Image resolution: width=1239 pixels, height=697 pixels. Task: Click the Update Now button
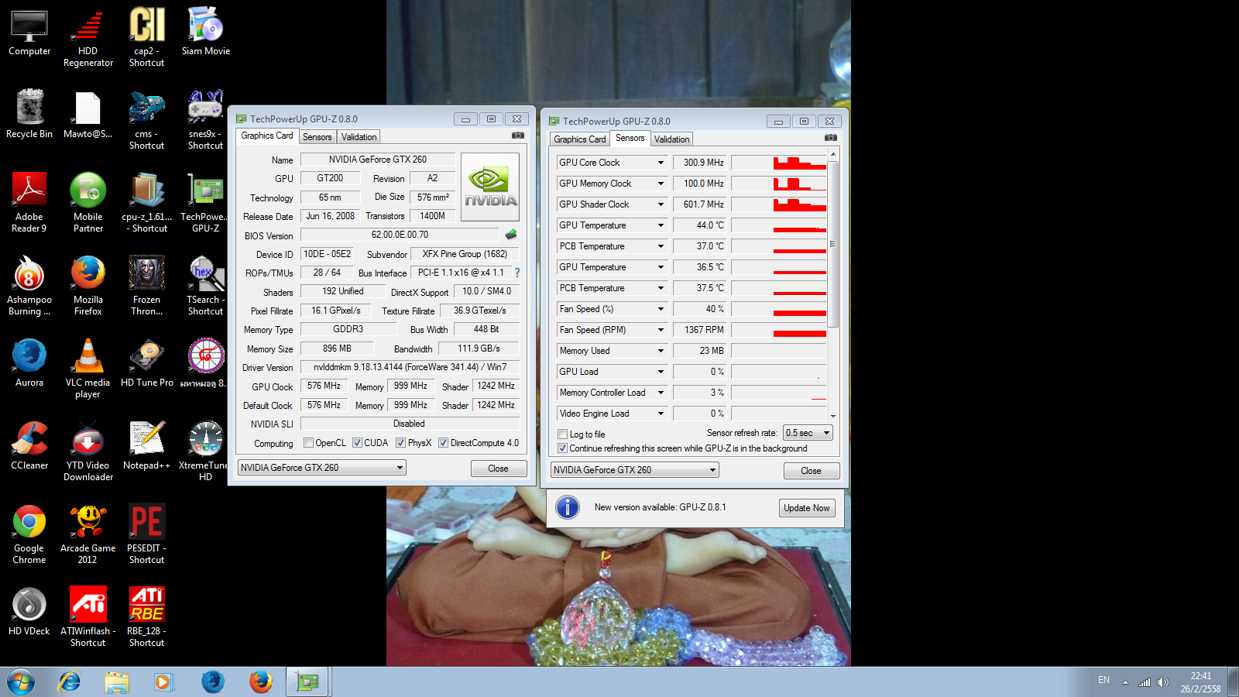click(807, 508)
